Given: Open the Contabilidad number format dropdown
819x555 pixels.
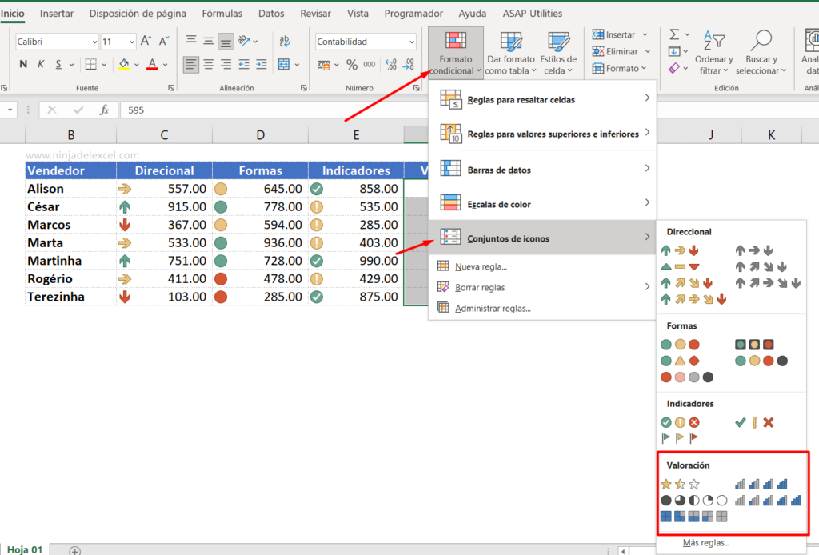Looking at the screenshot, I should 413,41.
